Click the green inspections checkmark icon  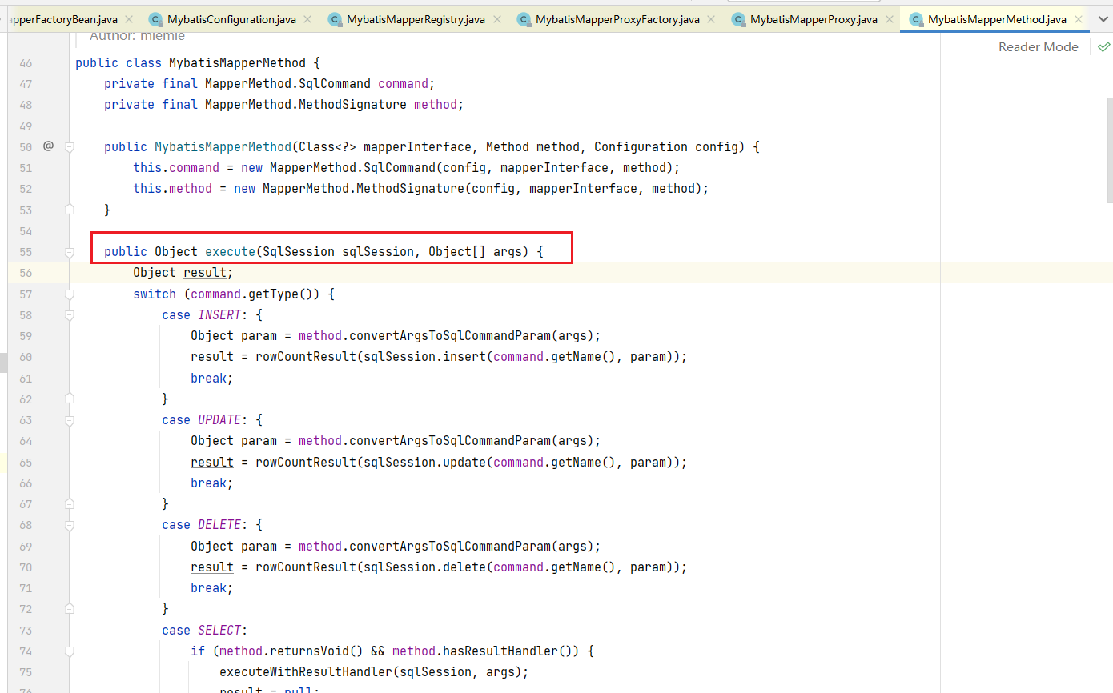click(x=1103, y=47)
